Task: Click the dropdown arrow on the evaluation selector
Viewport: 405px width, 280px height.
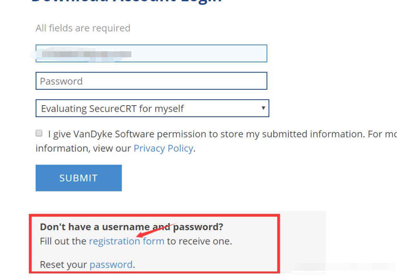Action: 263,108
